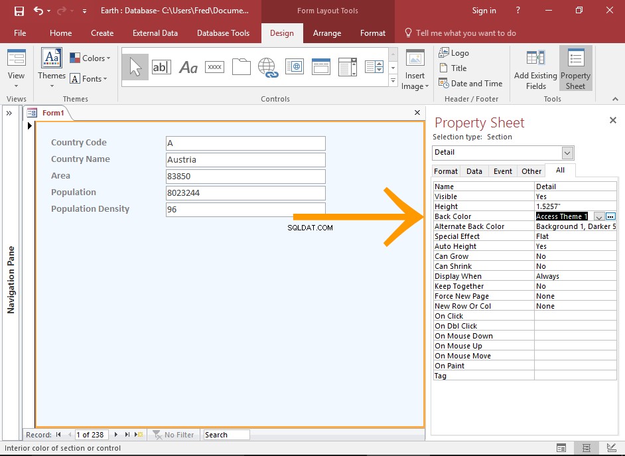This screenshot has height=456, width=625.
Task: Switch to Property Sheet Data tab
Action: tap(474, 171)
